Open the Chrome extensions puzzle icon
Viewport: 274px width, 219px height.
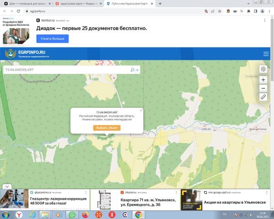click(x=248, y=11)
